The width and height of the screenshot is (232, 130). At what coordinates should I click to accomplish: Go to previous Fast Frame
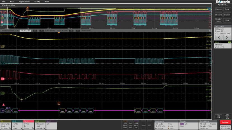click(x=219, y=37)
